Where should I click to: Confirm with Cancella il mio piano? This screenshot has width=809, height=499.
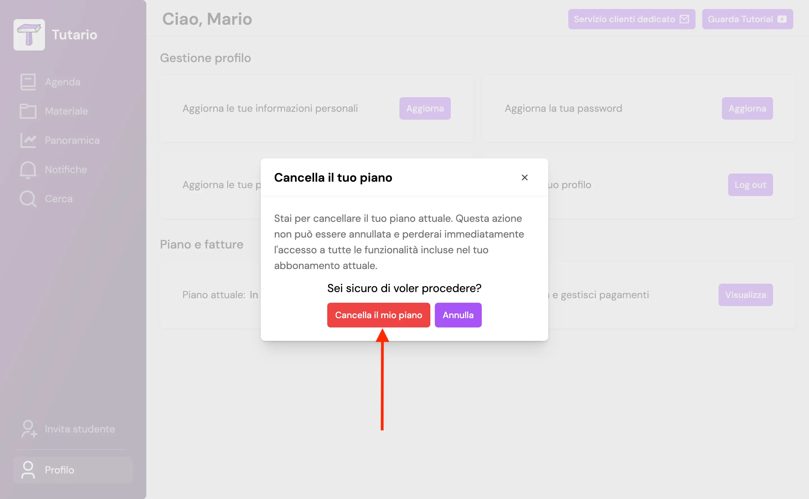tap(379, 315)
